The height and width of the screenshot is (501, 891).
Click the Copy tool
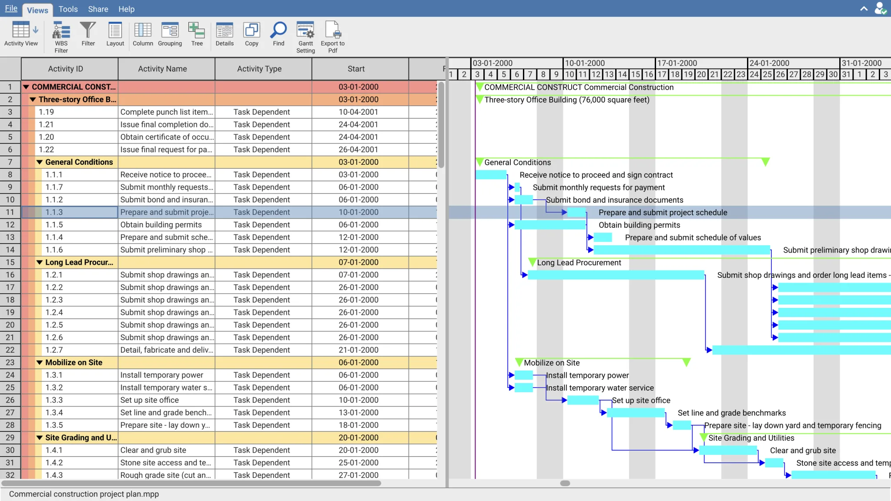pyautogui.click(x=251, y=34)
